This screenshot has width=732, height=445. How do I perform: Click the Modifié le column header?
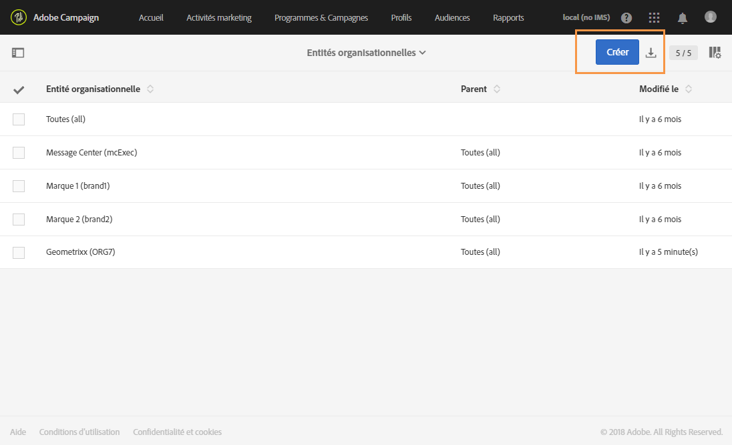pyautogui.click(x=659, y=89)
